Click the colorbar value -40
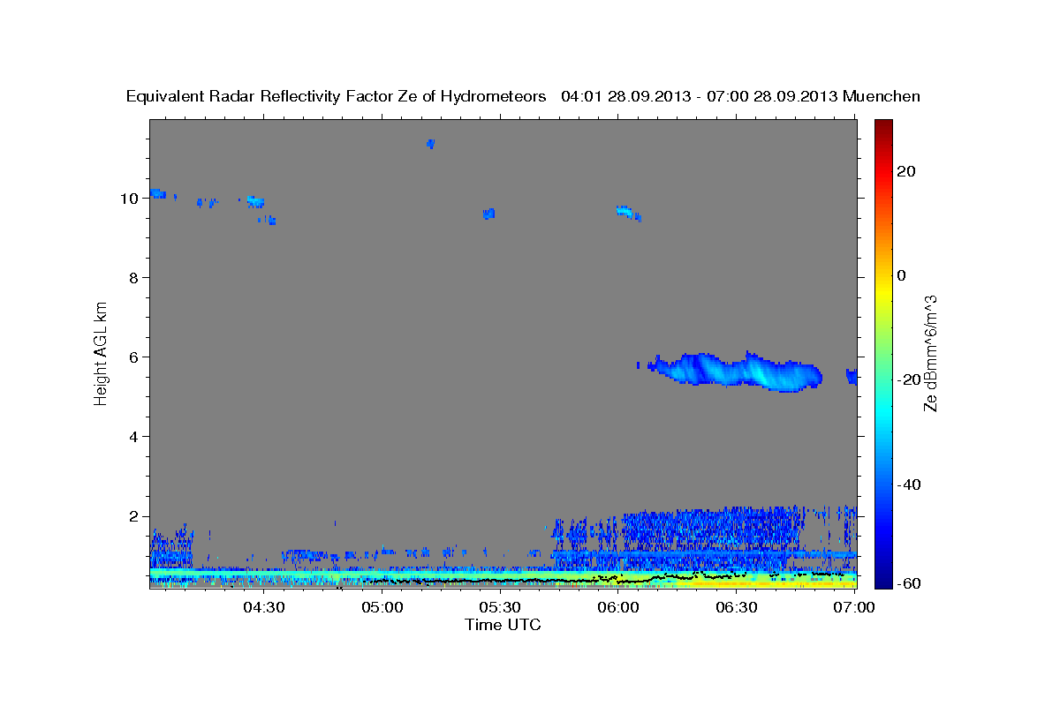Viewport: 1060px width, 706px height. pyautogui.click(x=909, y=484)
